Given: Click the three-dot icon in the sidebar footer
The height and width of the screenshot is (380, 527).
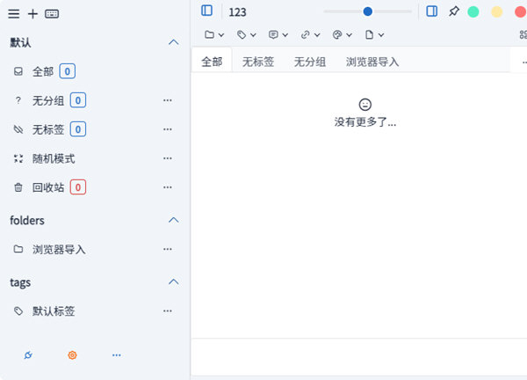Looking at the screenshot, I should pyautogui.click(x=117, y=354).
